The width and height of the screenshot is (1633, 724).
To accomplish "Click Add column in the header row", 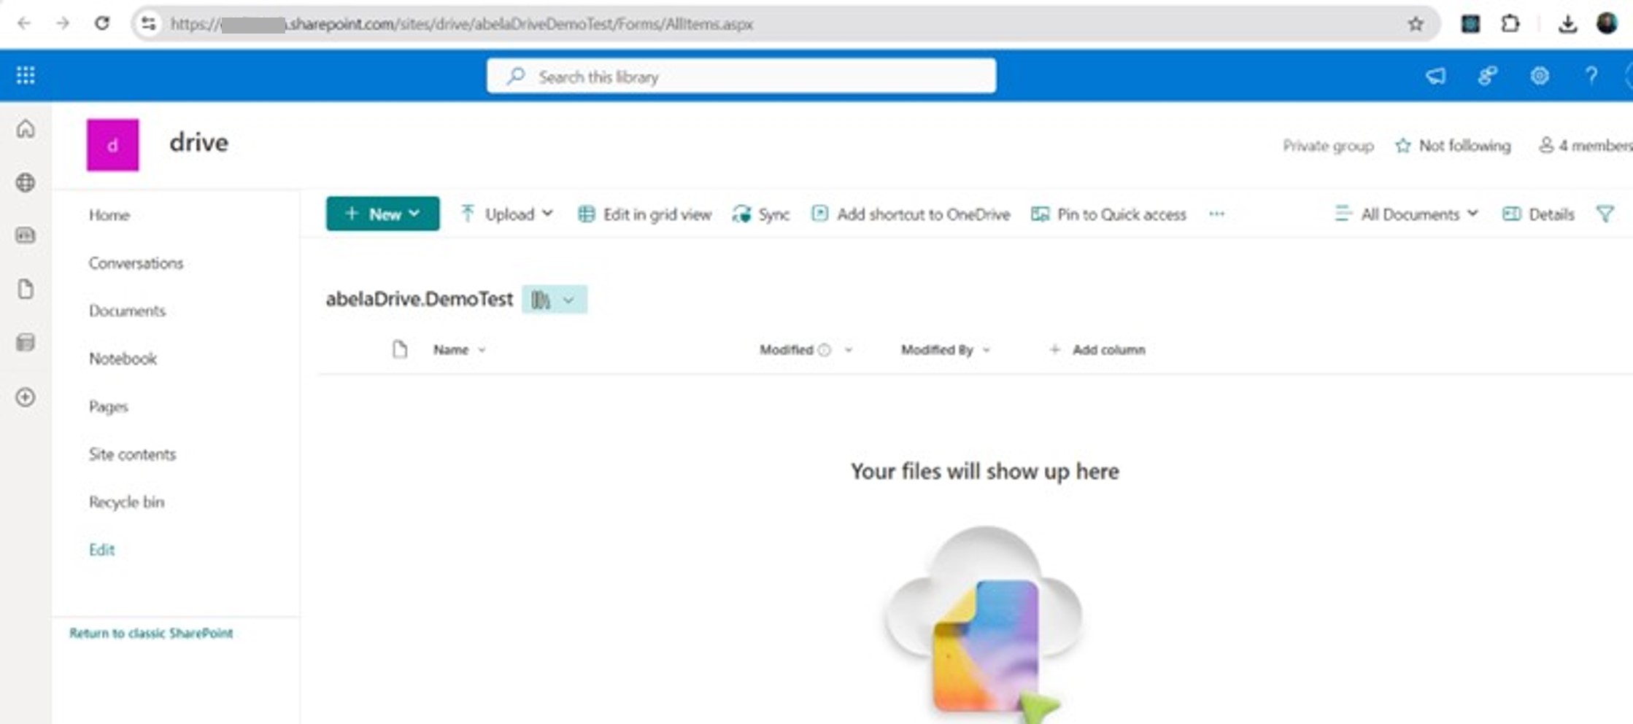I will point(1097,350).
